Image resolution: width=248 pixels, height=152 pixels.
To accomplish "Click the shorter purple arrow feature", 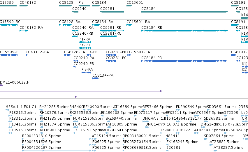I will [x=38, y=97].
